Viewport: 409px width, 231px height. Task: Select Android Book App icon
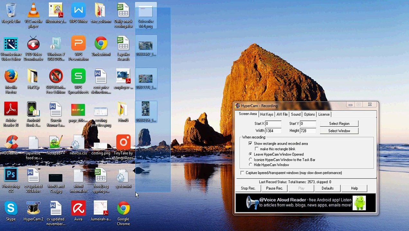[33, 115]
